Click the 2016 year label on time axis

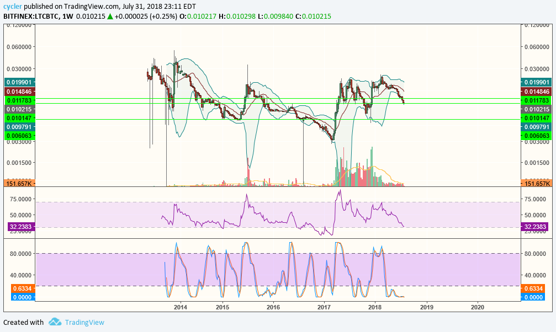pos(273,307)
